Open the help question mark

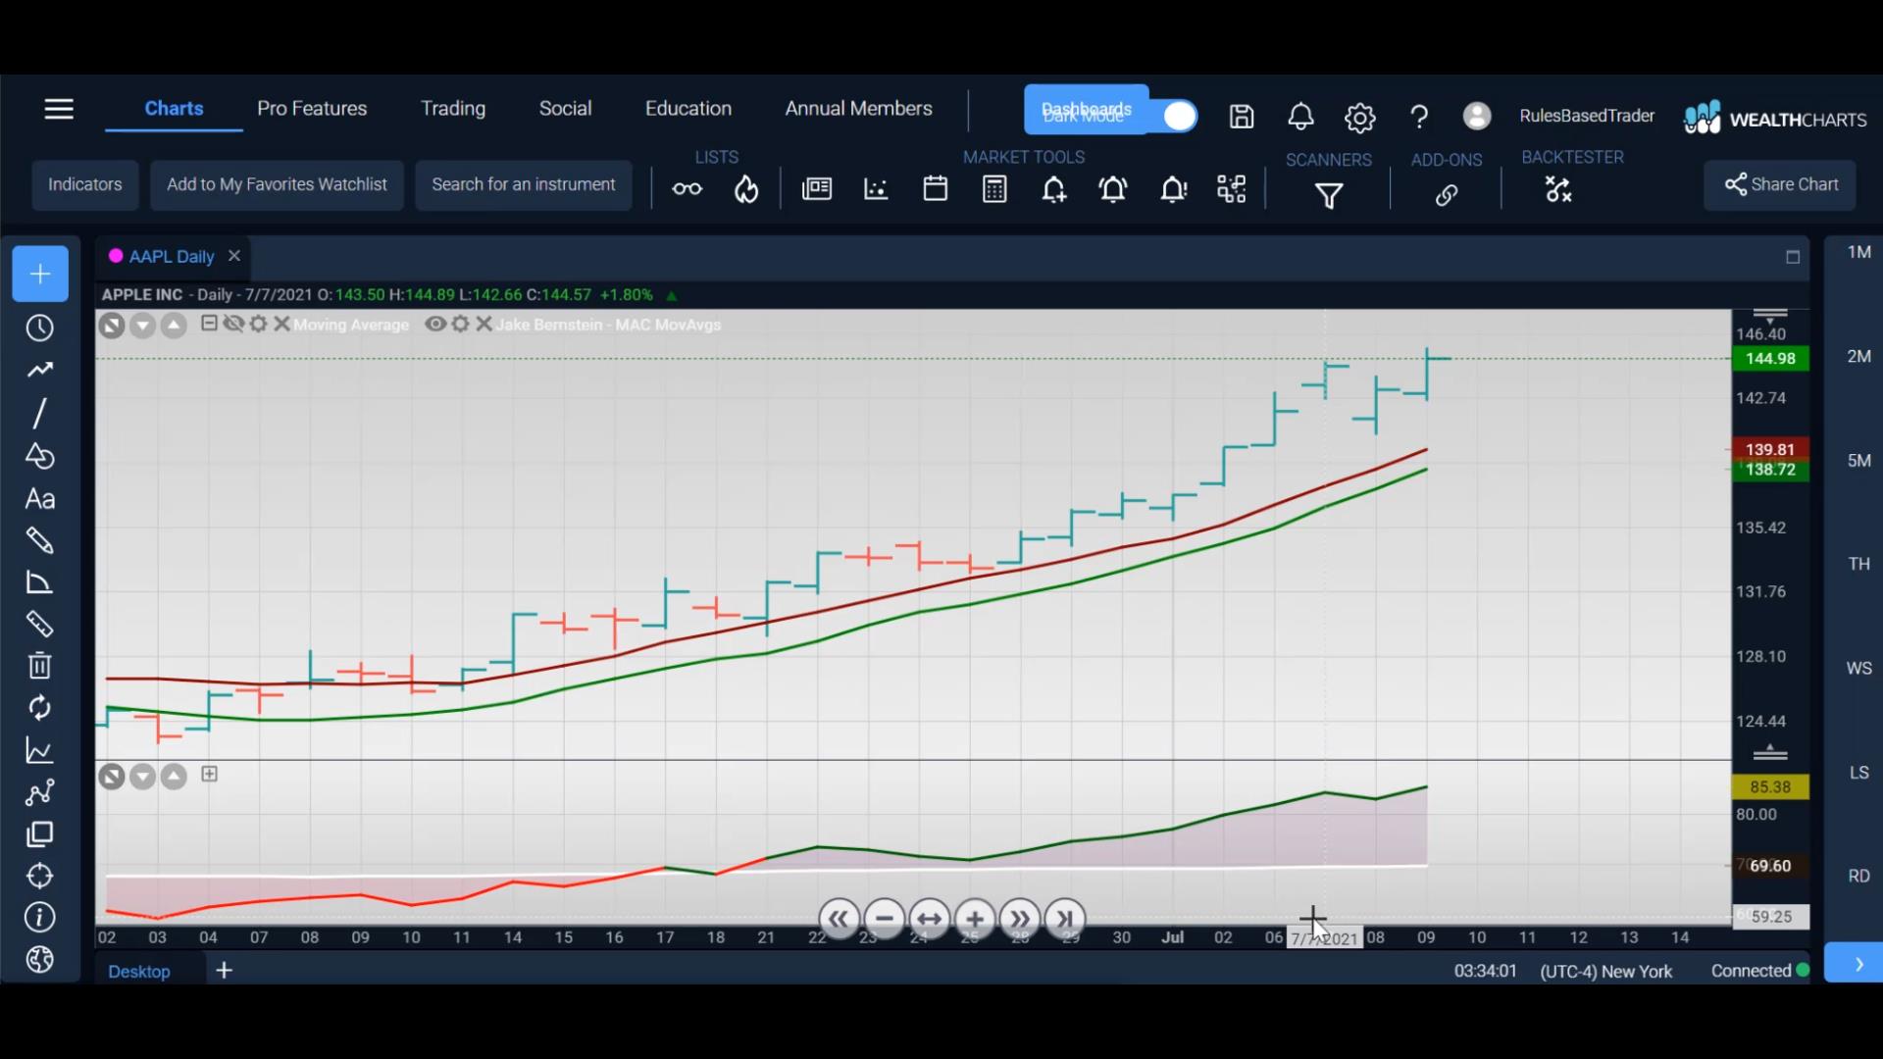(1418, 118)
